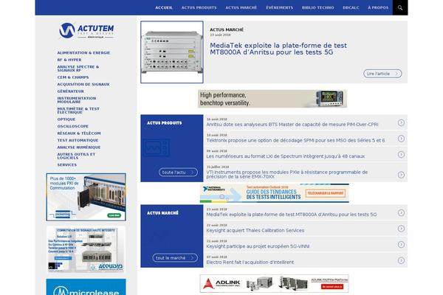The image size is (443, 295).
Task: Open Analyse numérique category
Action: (79, 147)
